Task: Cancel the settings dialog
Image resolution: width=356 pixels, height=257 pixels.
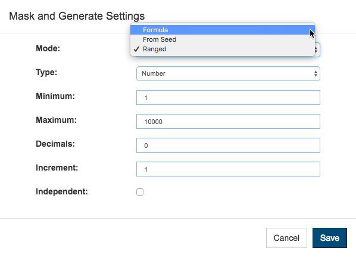Action: tap(286, 238)
